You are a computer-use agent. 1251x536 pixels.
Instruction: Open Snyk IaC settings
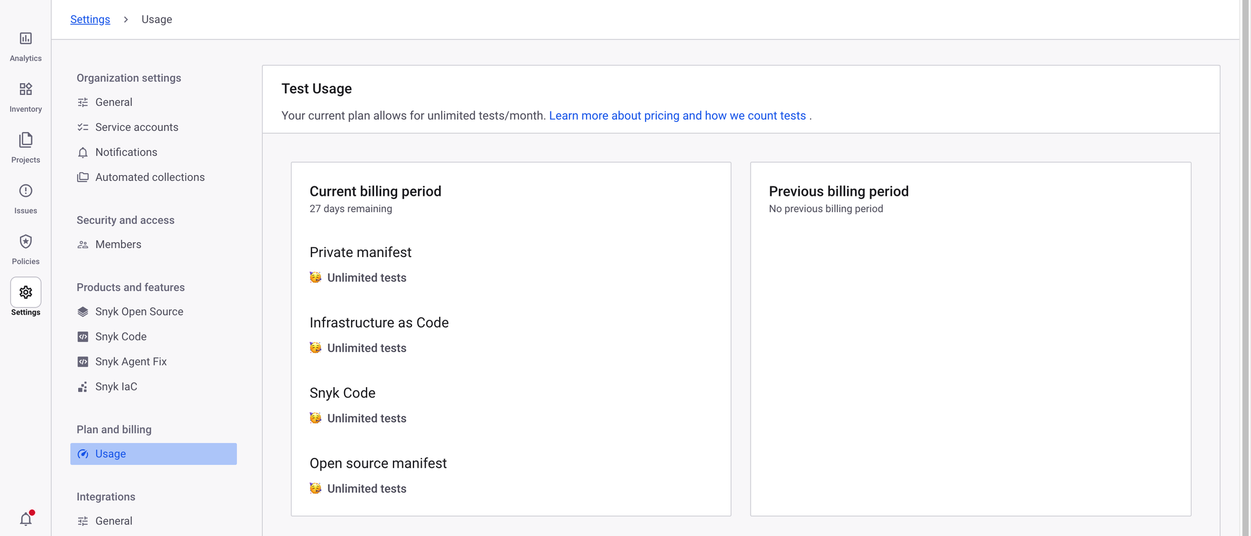point(116,387)
